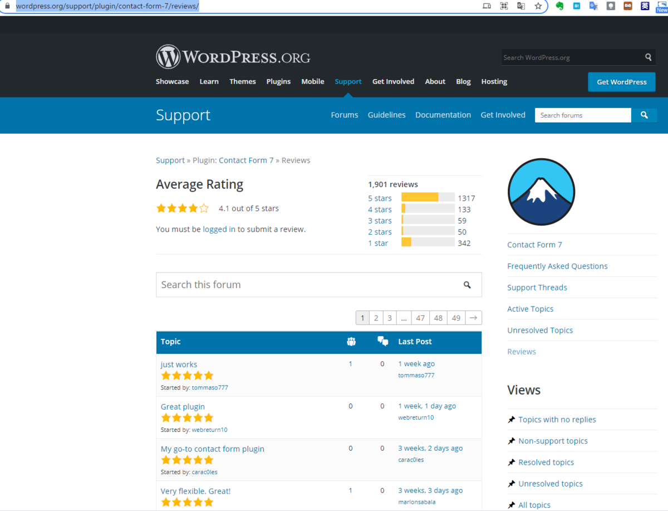Screen dimensions: 668x511
Task: Go to page 3 of reviews
Action: coord(390,318)
